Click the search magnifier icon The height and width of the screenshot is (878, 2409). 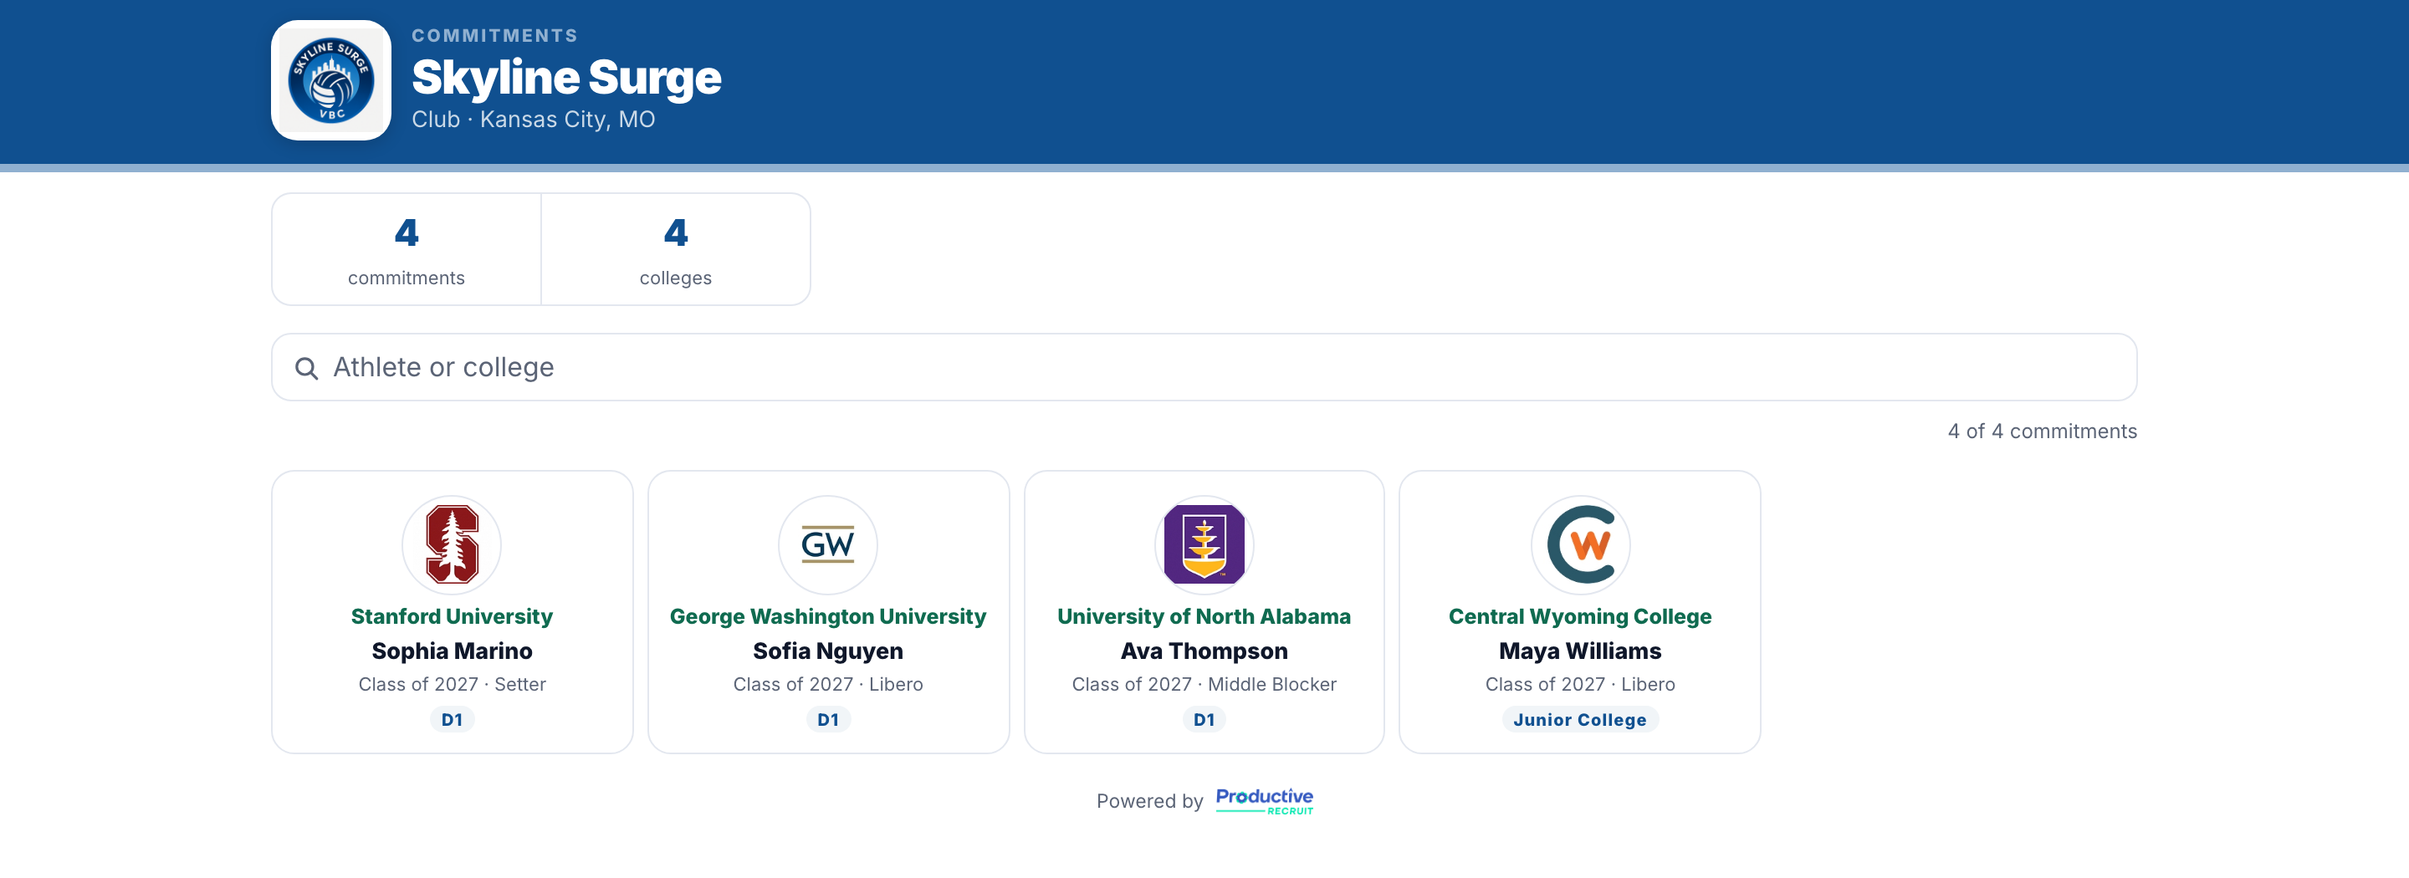pos(306,367)
